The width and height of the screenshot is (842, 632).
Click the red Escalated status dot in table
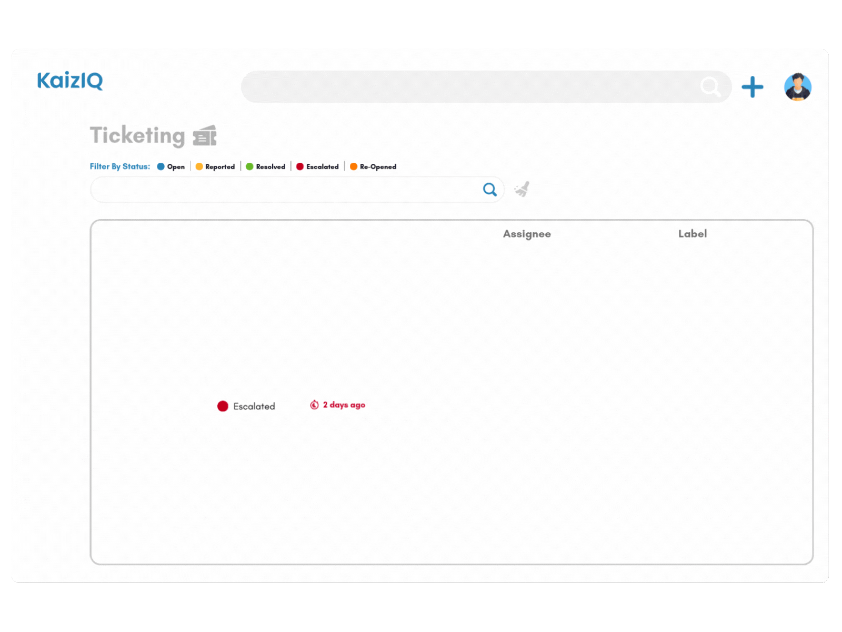[223, 406]
